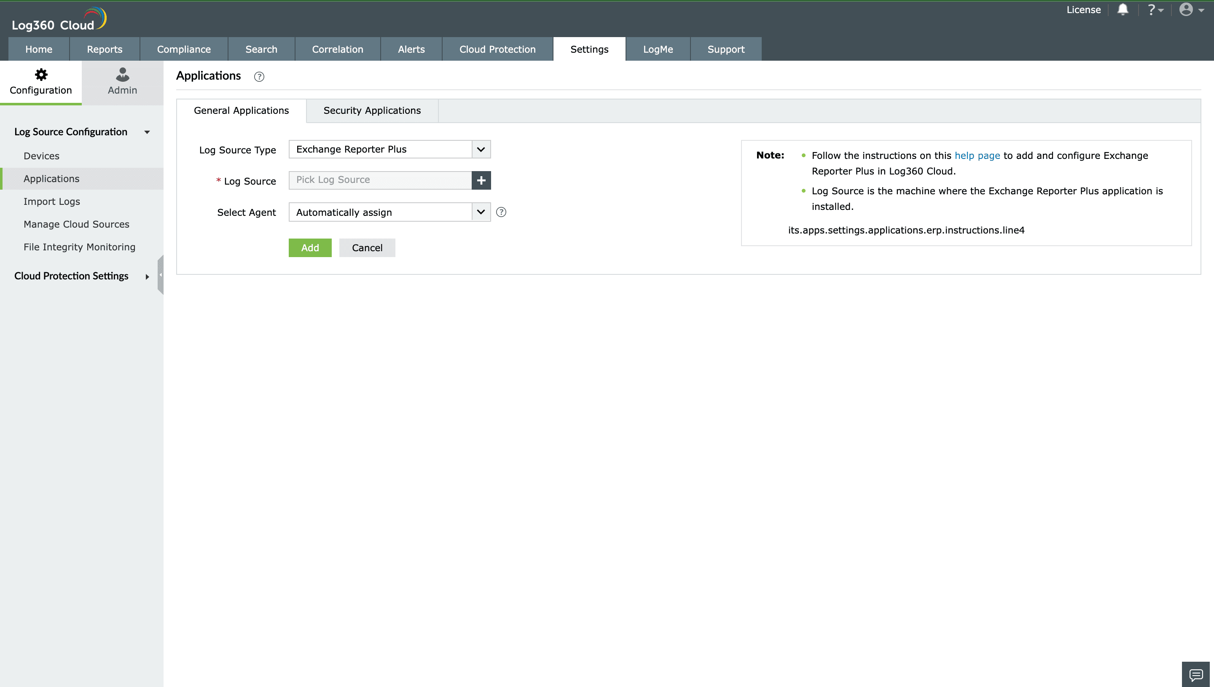
Task: Open the question mark help menu
Action: [x=1155, y=10]
